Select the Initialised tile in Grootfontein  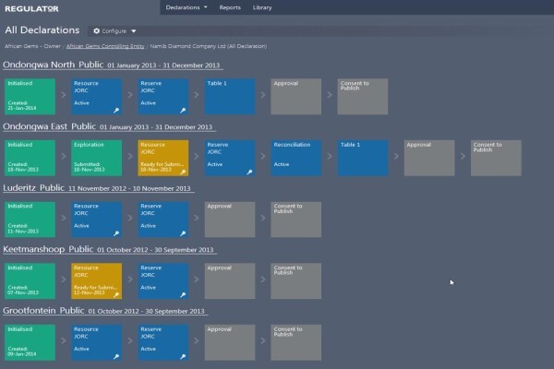coord(30,342)
